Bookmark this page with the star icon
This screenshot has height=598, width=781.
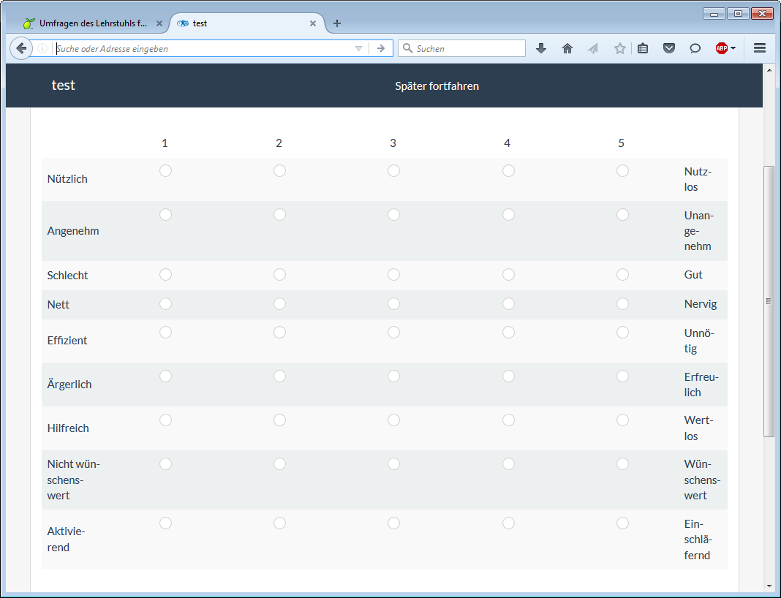(619, 48)
